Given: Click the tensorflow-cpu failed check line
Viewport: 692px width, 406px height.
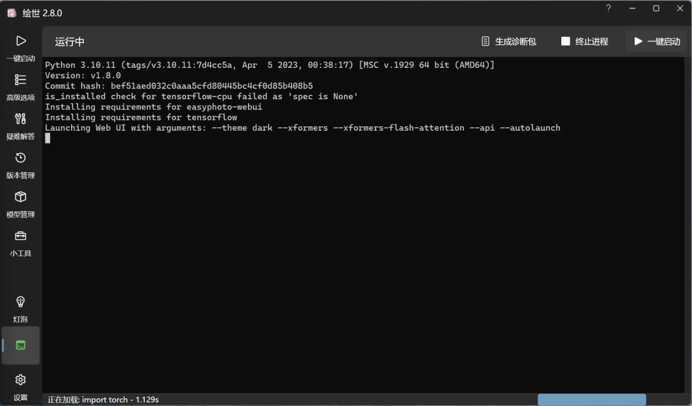Looking at the screenshot, I should [x=201, y=96].
